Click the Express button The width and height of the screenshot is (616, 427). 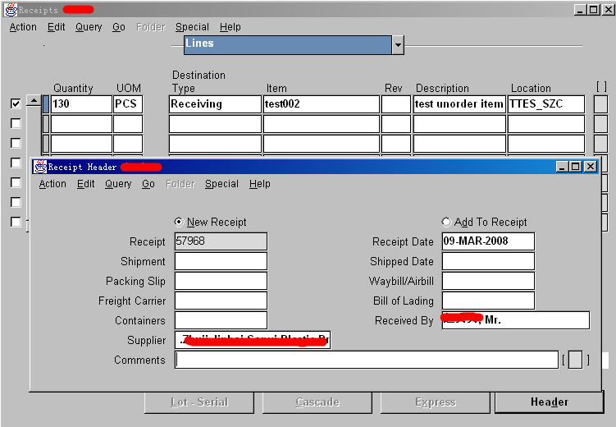[435, 402]
